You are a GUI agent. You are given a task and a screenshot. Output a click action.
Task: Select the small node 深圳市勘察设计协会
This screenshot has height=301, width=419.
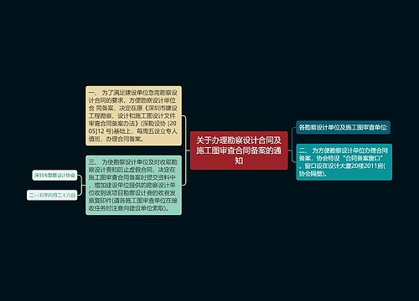point(54,176)
